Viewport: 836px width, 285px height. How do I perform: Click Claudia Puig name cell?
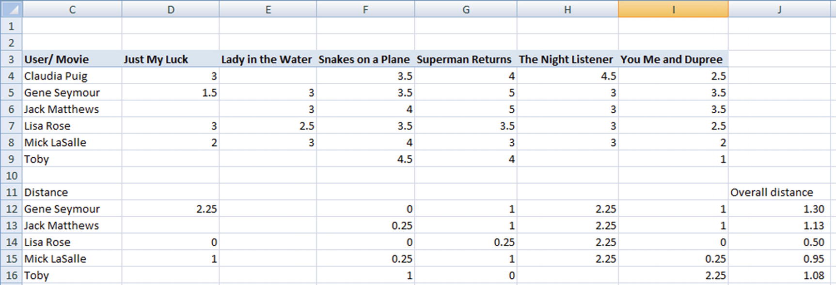tap(72, 76)
